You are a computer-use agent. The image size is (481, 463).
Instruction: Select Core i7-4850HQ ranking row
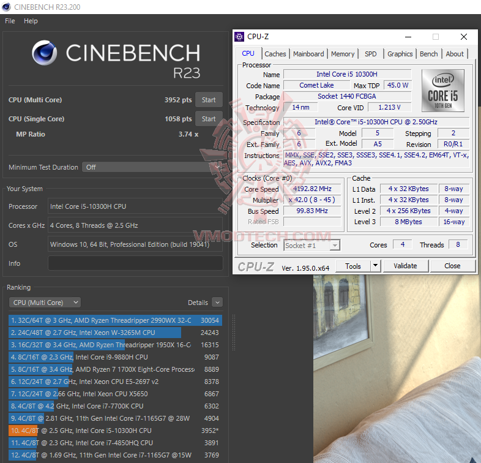coord(115,443)
